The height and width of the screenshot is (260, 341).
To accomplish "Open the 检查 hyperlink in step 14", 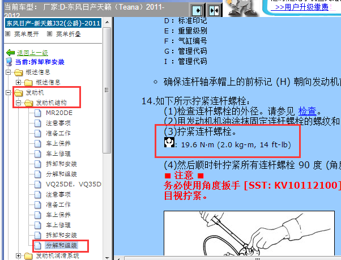I will pyautogui.click(x=307, y=111).
